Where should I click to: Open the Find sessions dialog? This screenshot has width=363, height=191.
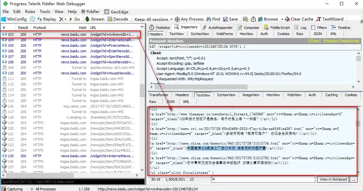pyautogui.click(x=213, y=19)
